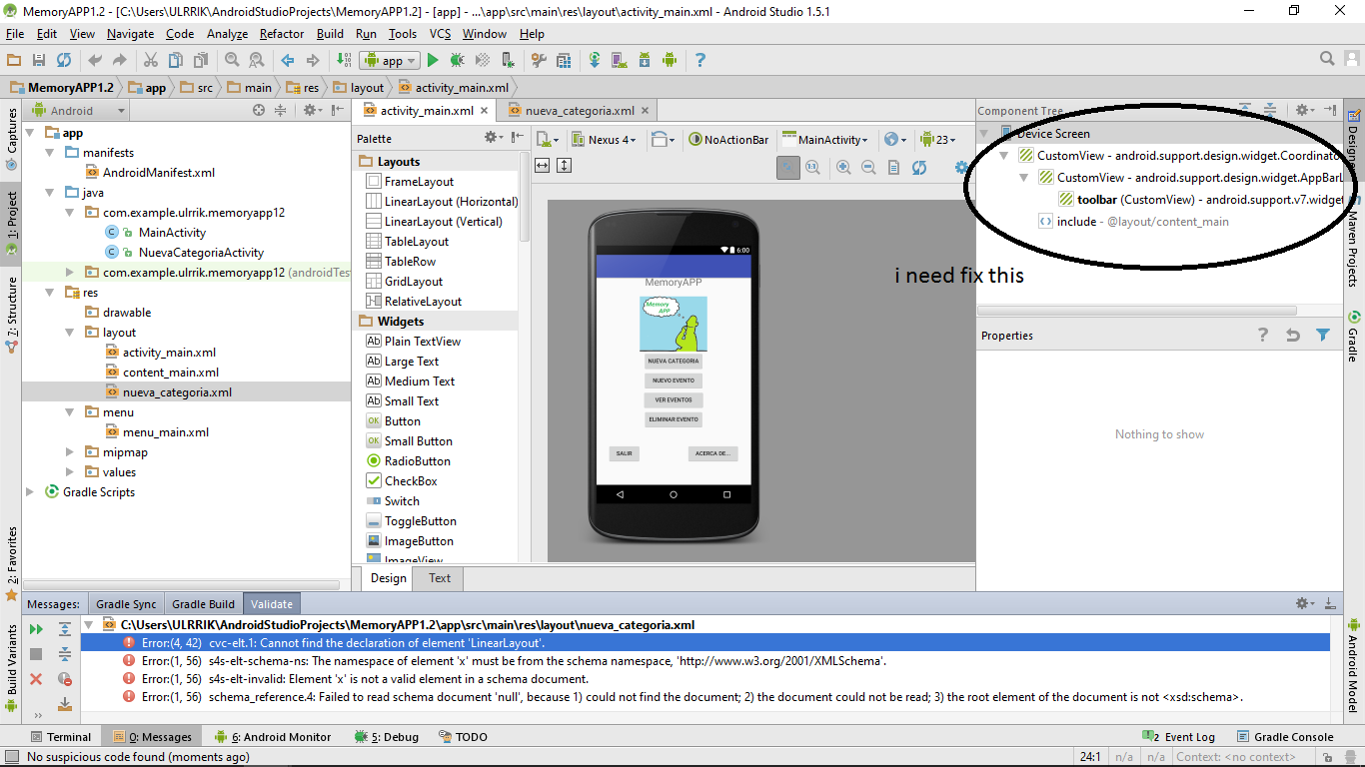Click the Attach debugger to Android process icon

coord(508,61)
